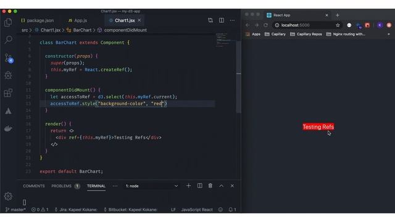This screenshot has height=222, width=395.
Task: Open the Capillary Repos bookmark folder
Action: point(306,34)
